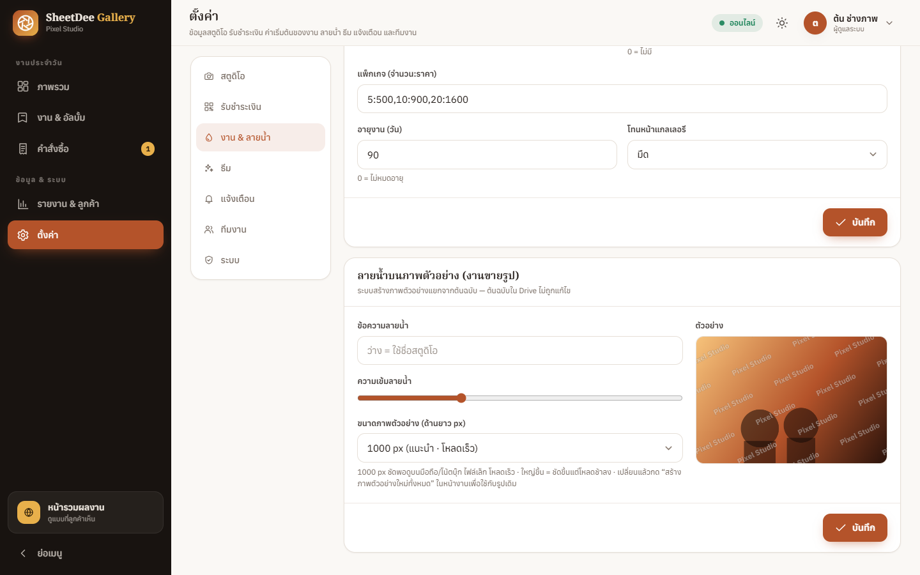Screen dimensions: 920x575
Task: Click the ออนไลน์ status badge
Action: (737, 23)
